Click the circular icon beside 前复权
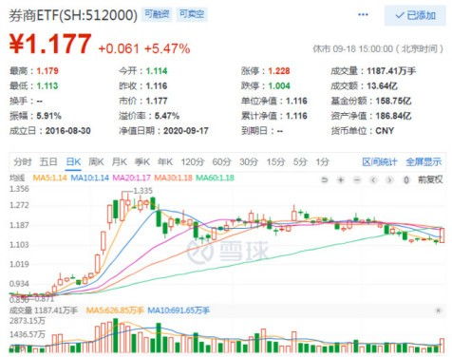This screenshot has height=357, width=452. click(x=406, y=180)
